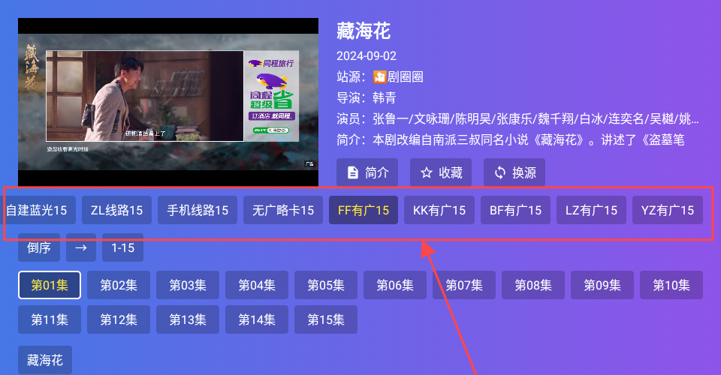Switch to the ZL线路15 source tab
Screen dimensions: 721x375
pos(116,210)
